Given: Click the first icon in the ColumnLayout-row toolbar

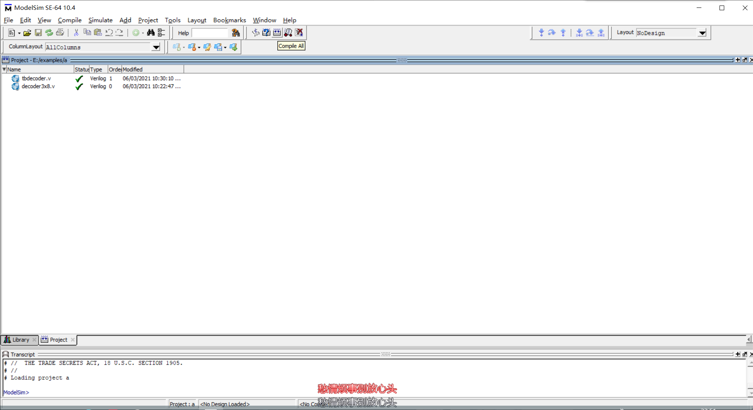Looking at the screenshot, I should pos(177,47).
